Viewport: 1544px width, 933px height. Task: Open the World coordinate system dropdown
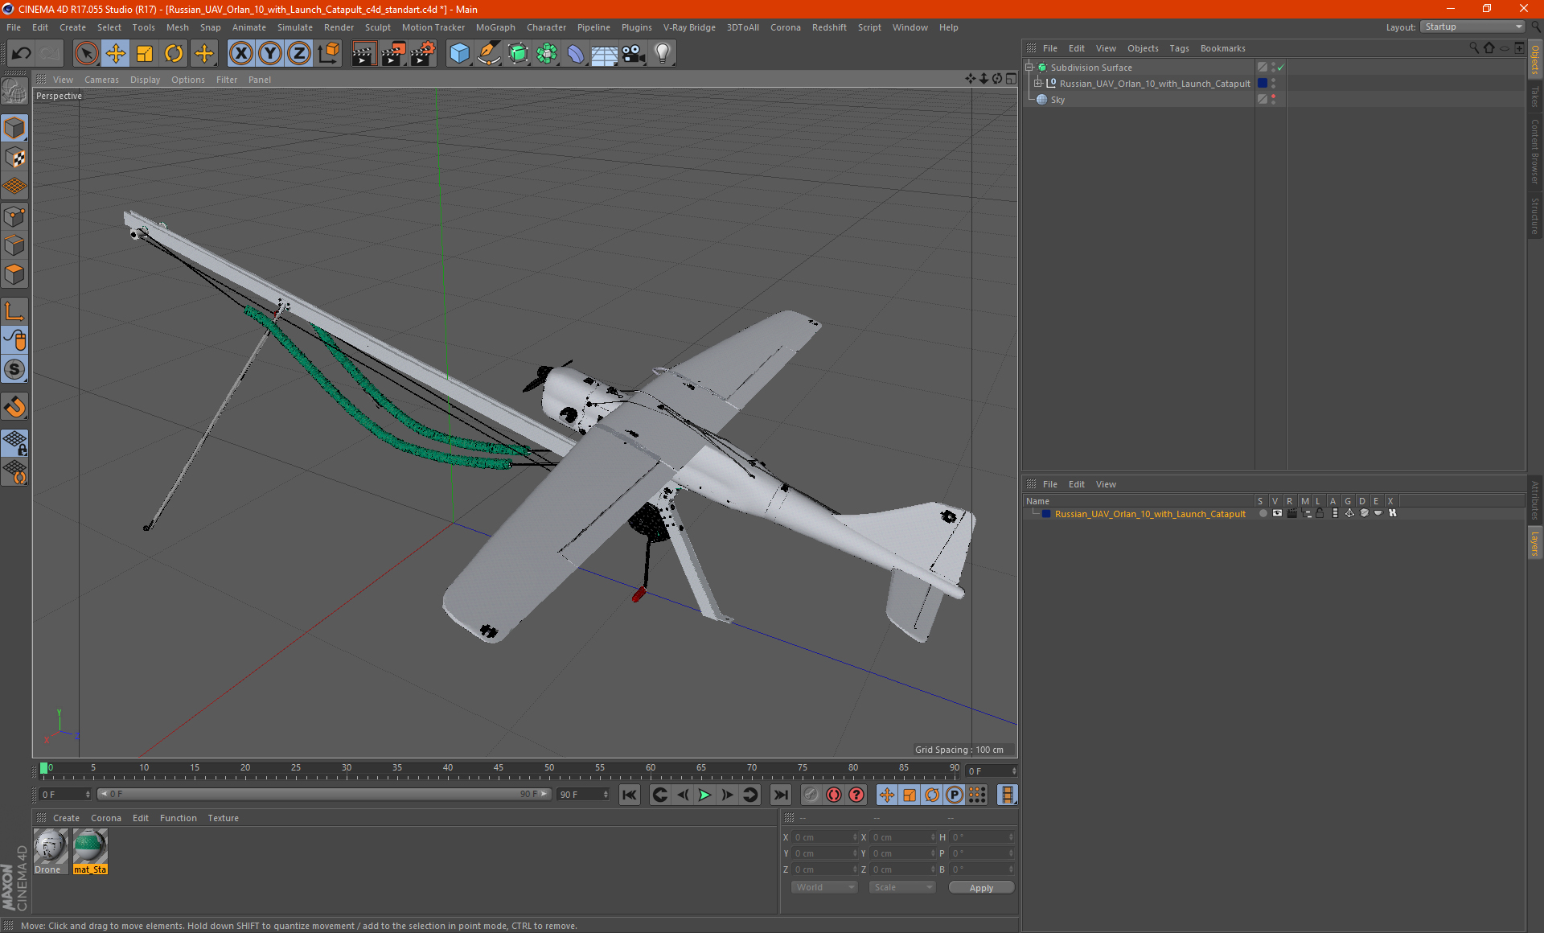coord(824,887)
